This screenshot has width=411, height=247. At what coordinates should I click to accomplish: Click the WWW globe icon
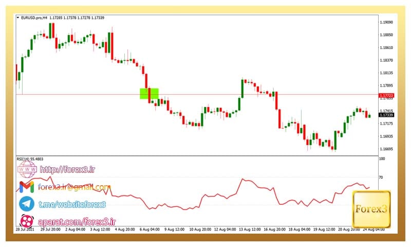coord(27,169)
